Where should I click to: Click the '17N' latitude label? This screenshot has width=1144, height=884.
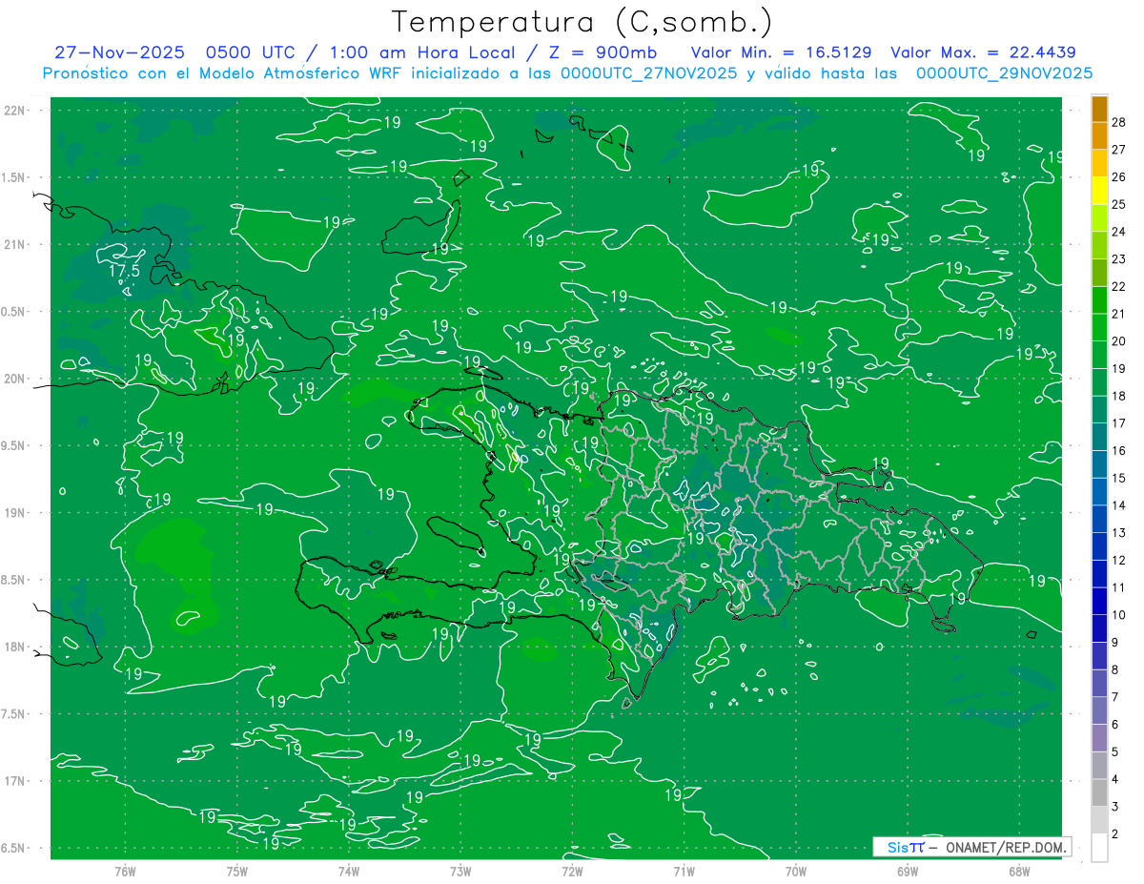pyautogui.click(x=13, y=781)
